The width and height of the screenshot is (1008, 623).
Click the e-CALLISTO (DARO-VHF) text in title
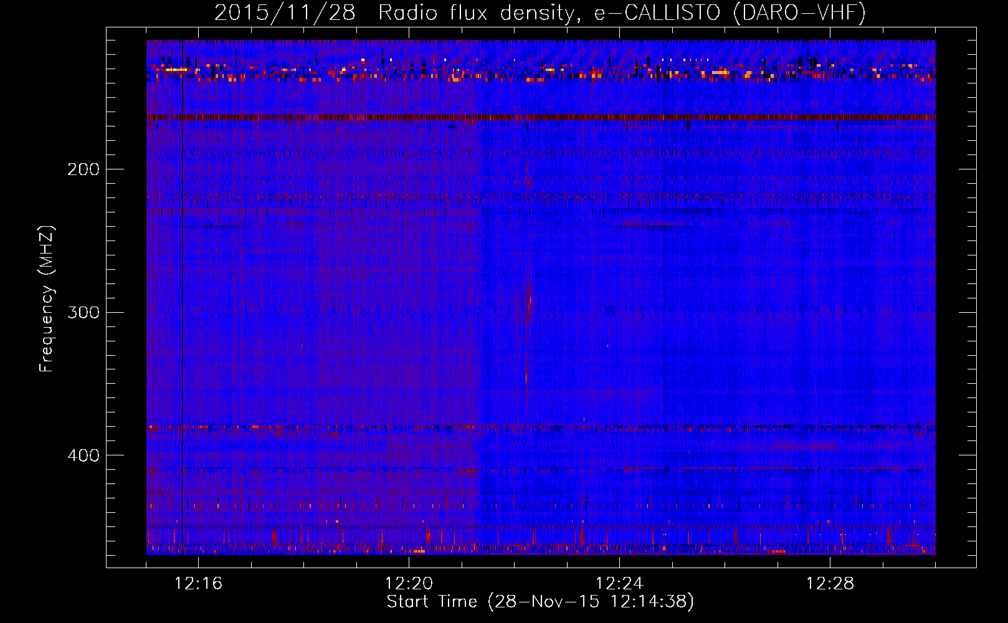[729, 12]
